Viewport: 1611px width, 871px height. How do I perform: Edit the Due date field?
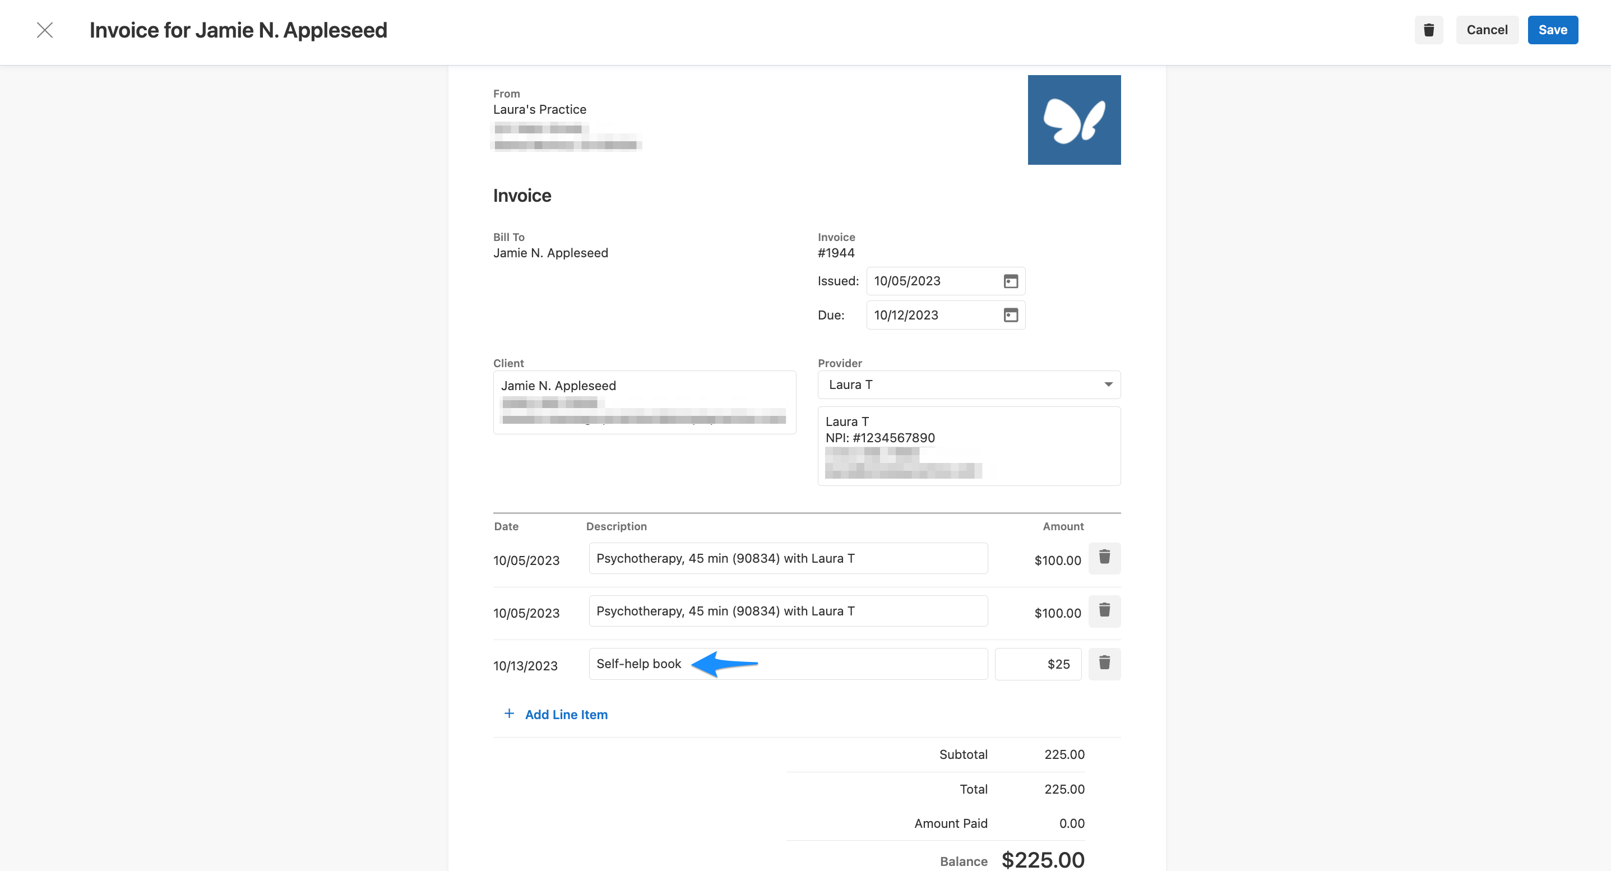pos(925,314)
